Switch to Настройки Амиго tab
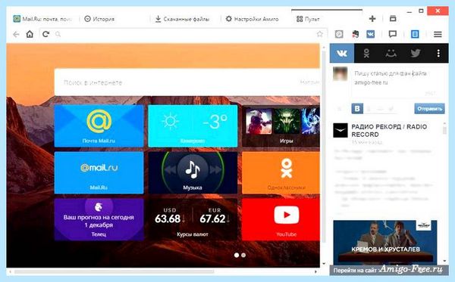455x282 pixels. (253, 19)
